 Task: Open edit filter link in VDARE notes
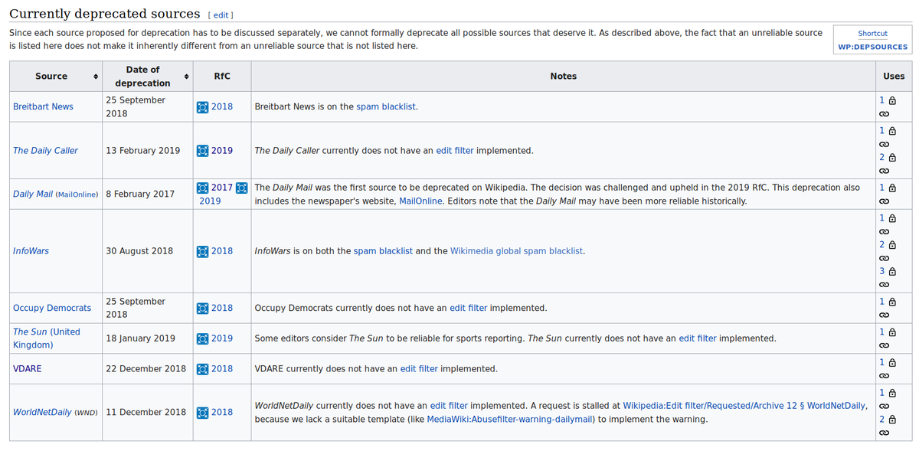tap(419, 369)
